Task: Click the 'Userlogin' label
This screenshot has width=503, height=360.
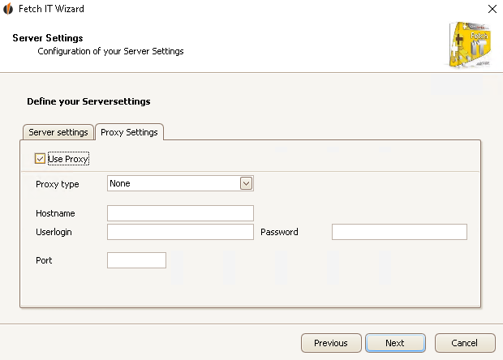Action: [54, 232]
